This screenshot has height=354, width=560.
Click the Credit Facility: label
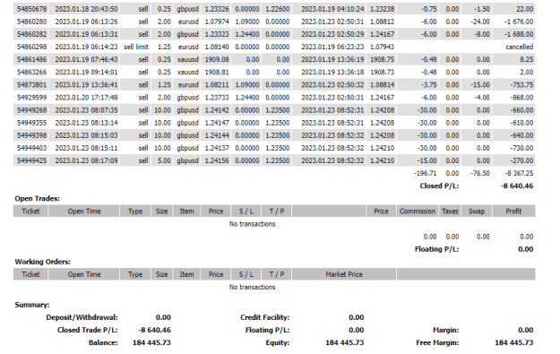pyautogui.click(x=264, y=317)
